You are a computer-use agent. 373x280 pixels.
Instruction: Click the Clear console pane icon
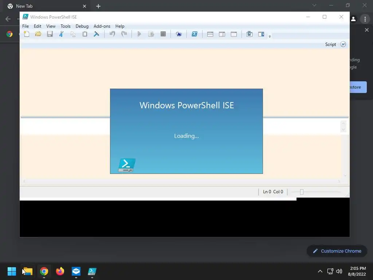96,34
